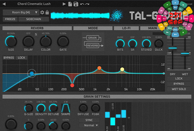Click the COLOR knob
Viewport: 194px width, 131px height.
46,42
